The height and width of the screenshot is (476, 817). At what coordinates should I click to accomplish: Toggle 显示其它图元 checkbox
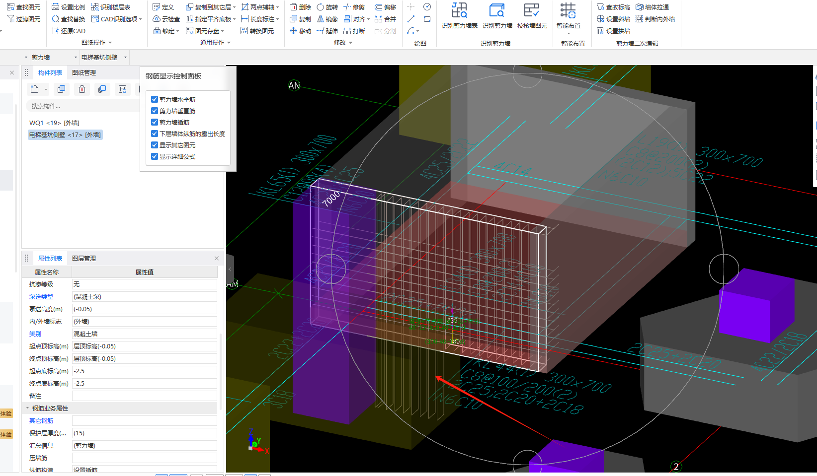click(x=155, y=145)
